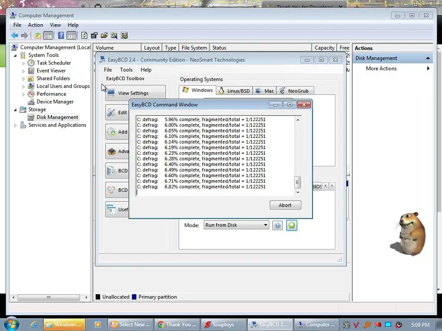This screenshot has width=442, height=331.
Task: Open EasyBCD Help menu
Action: [x=146, y=70]
